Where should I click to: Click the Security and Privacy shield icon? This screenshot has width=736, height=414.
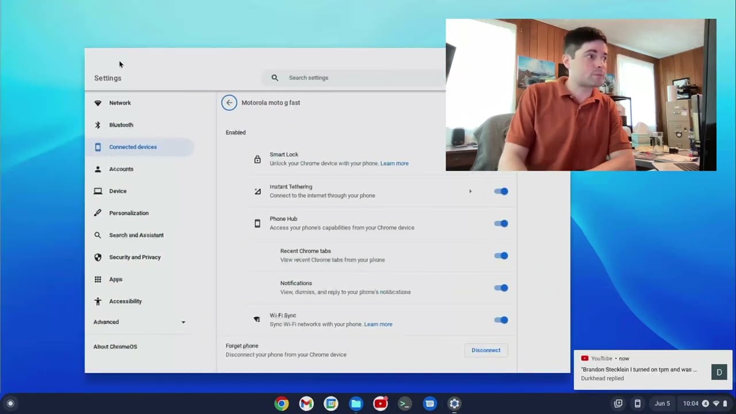pos(98,257)
